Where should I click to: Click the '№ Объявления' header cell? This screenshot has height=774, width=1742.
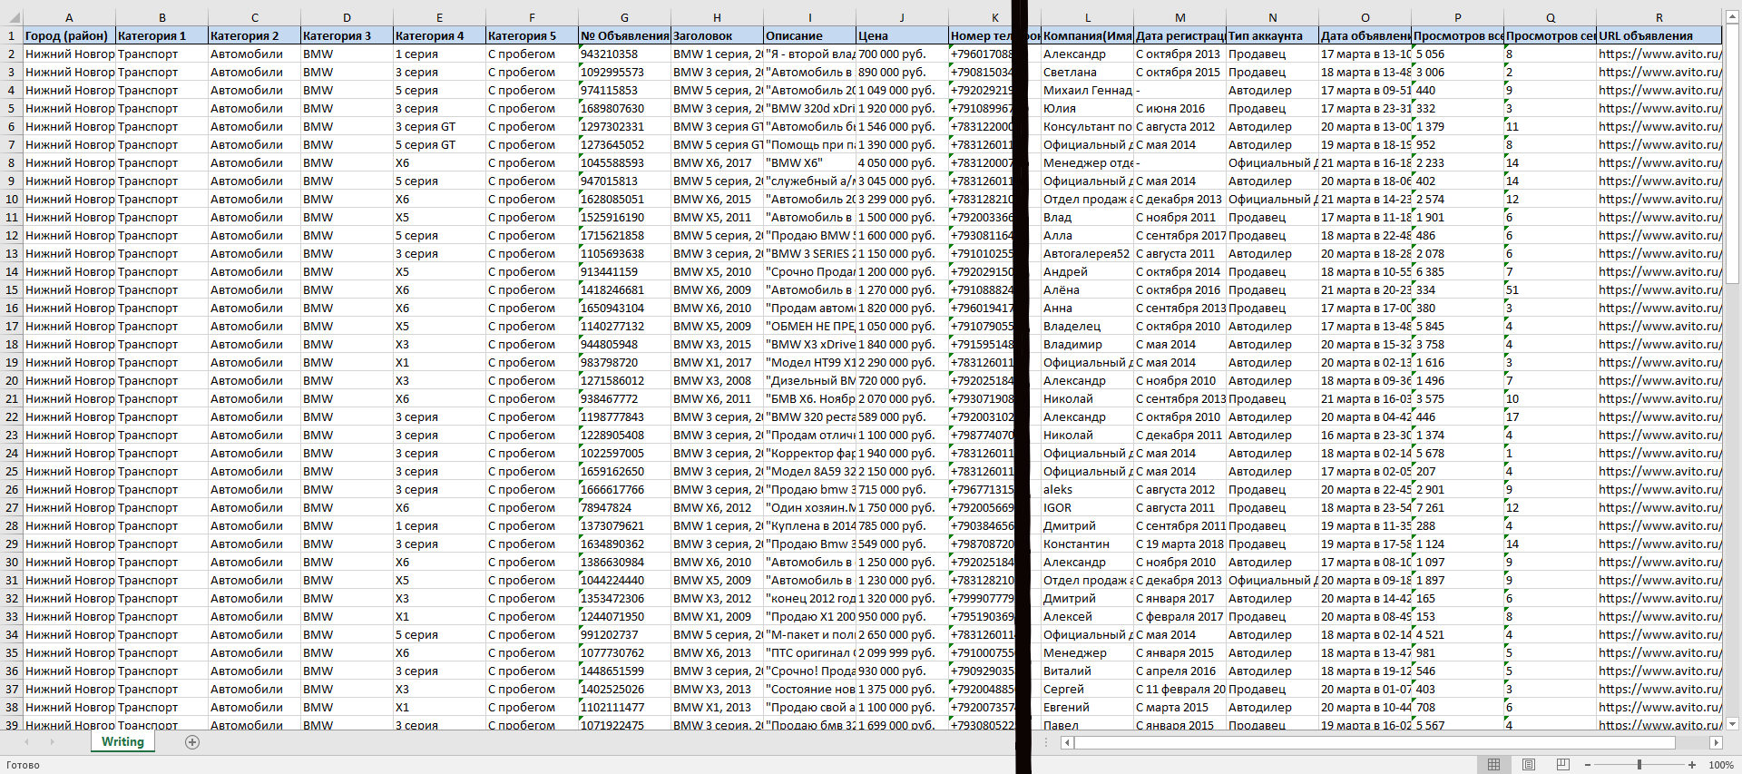click(624, 35)
